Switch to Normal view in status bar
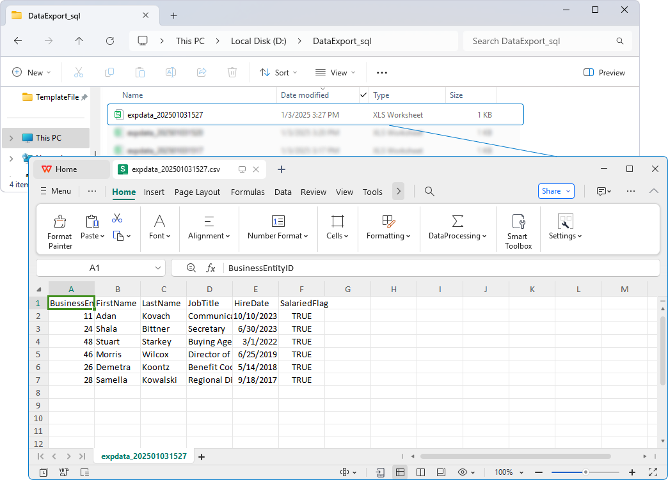Screen dimensions: 668x480 [x=400, y=472]
